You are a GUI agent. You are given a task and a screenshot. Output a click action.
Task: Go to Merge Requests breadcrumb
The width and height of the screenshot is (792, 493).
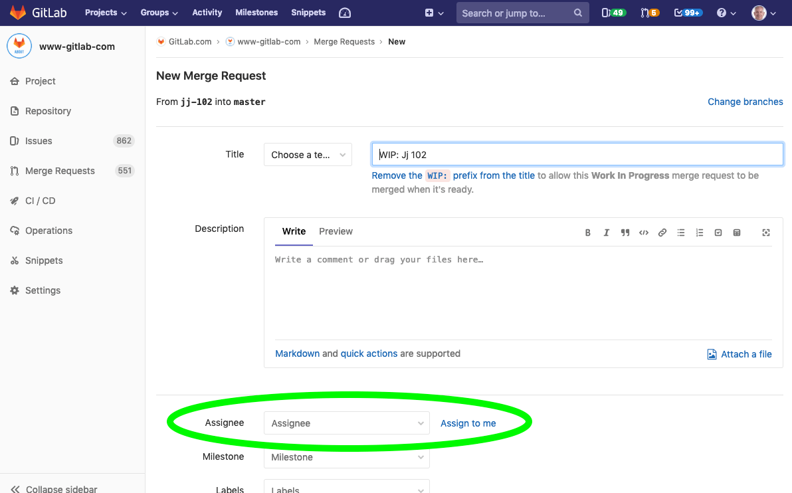[344, 41]
